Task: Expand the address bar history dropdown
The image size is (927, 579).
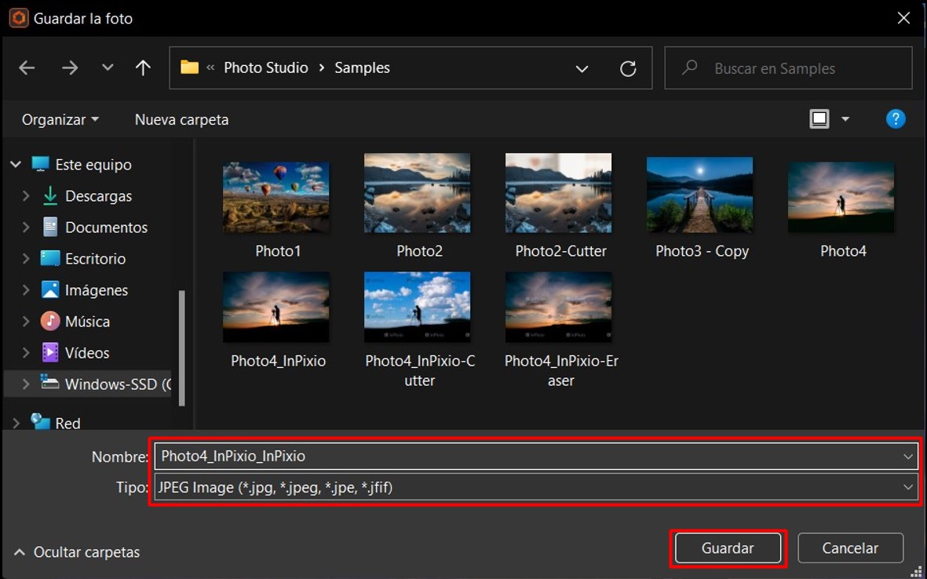Action: (x=582, y=68)
